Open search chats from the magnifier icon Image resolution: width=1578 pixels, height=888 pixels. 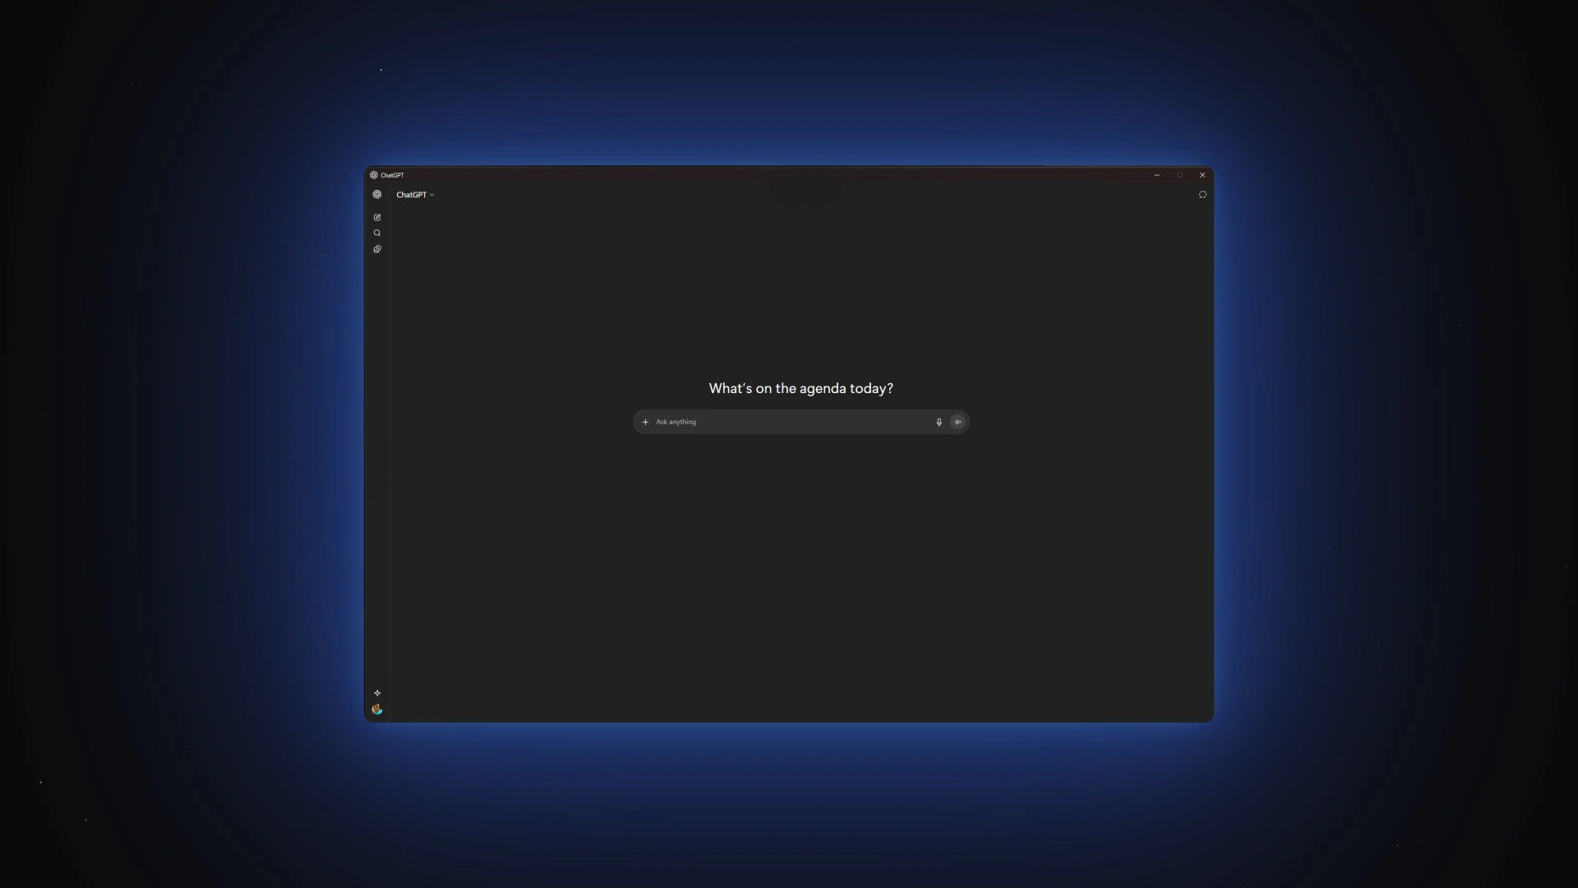(377, 233)
